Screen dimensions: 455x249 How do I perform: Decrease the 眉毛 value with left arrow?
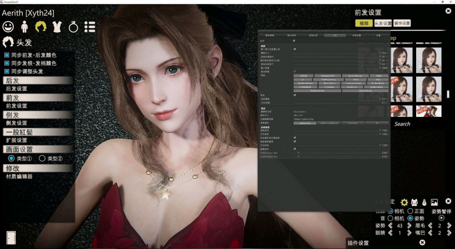pos(431,226)
